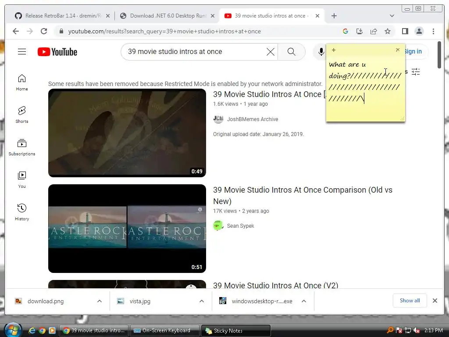Click the network icon in the system tray
This screenshot has height=337, width=449.
pos(408,330)
